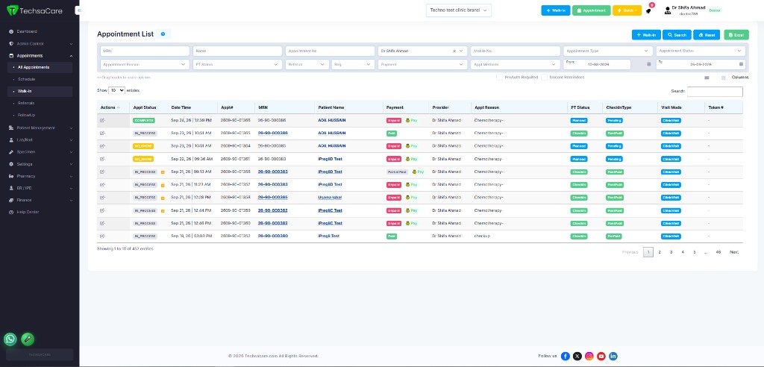Screen dimensions: 764x367
Task: Switch to the list view icon left of Columns
Action: [x=707, y=78]
